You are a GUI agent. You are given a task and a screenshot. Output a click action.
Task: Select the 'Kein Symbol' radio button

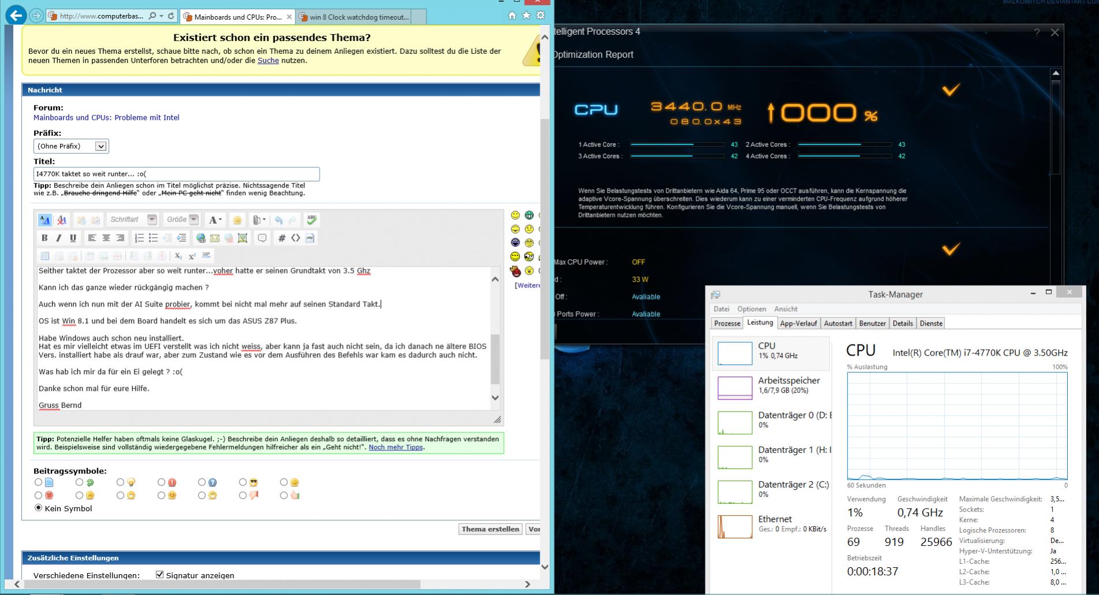[38, 508]
